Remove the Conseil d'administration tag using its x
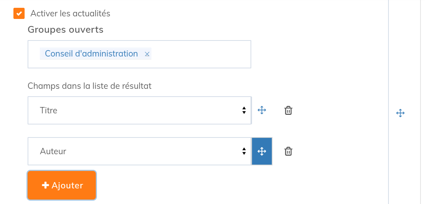The image size is (425, 204). click(x=147, y=54)
